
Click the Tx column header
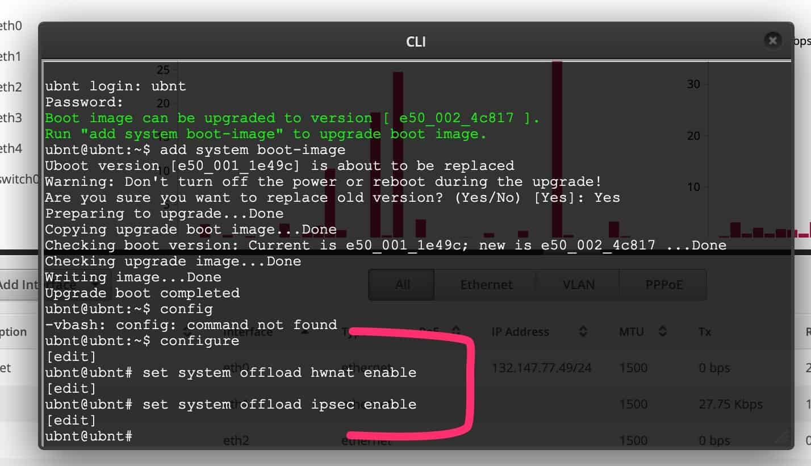click(705, 332)
